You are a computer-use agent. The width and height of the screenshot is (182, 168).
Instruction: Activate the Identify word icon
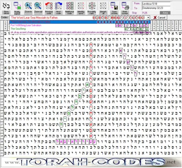[x=81, y=6]
